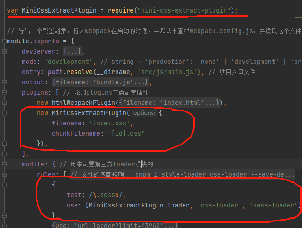Click the "mini-css-extract-plugin" require string
The height and width of the screenshot is (228, 302).
(184, 10)
